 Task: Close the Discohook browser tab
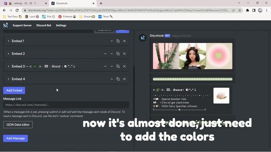(x=93, y=3)
